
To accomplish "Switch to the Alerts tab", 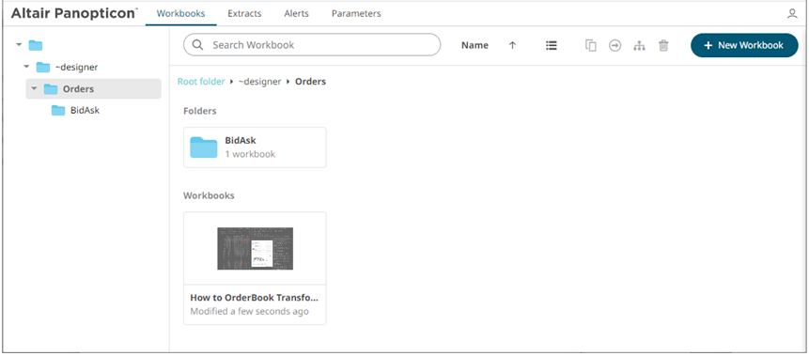I will point(296,13).
